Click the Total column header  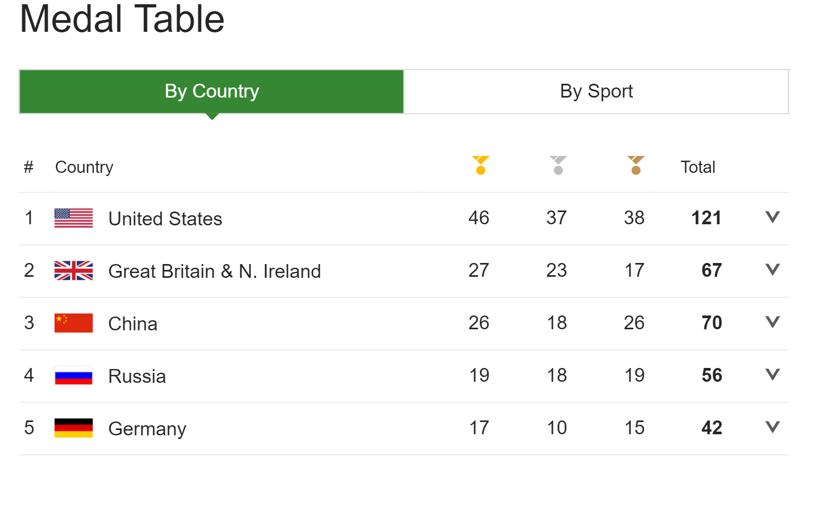(698, 167)
